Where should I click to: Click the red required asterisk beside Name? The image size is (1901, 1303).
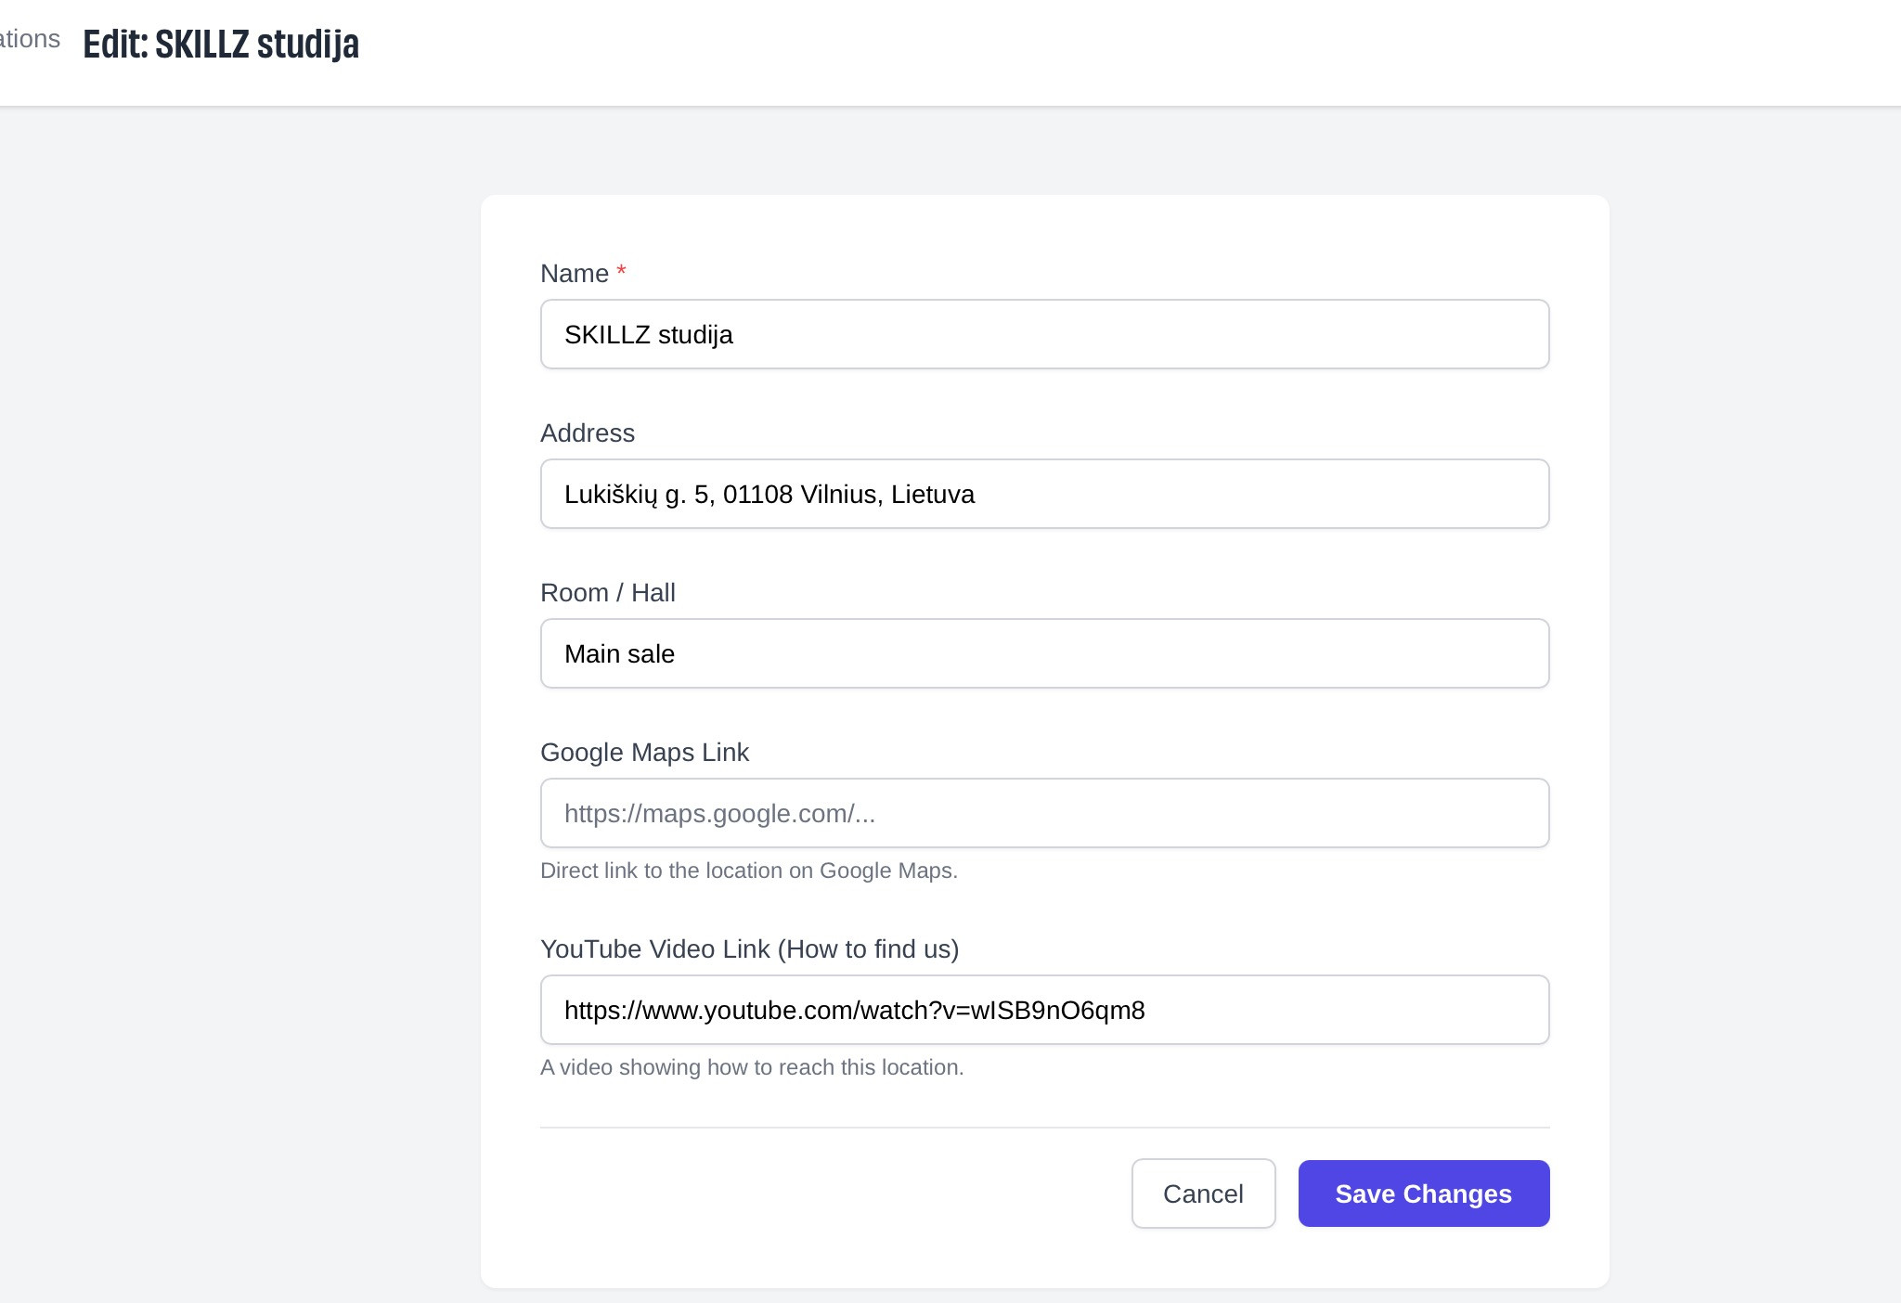click(x=621, y=272)
